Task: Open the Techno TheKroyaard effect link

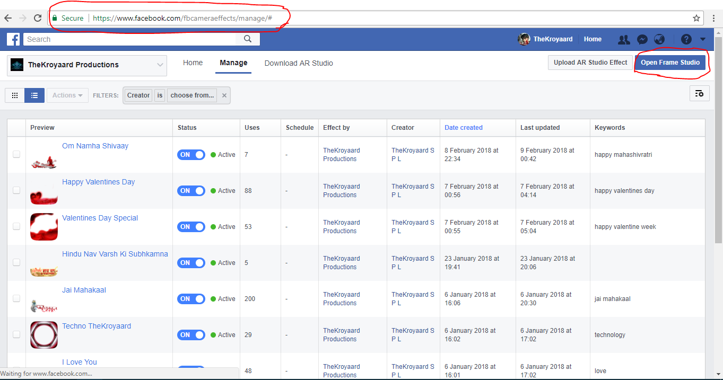Action: click(97, 326)
